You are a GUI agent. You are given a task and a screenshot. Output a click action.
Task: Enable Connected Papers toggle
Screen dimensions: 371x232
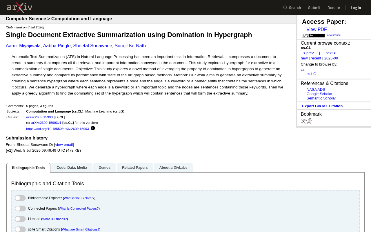coord(20,209)
